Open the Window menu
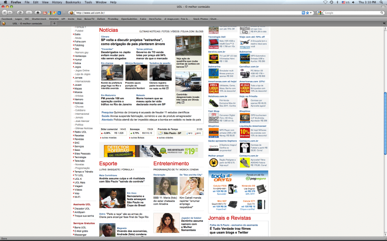The height and width of the screenshot is (241, 387). [x=101, y=2]
